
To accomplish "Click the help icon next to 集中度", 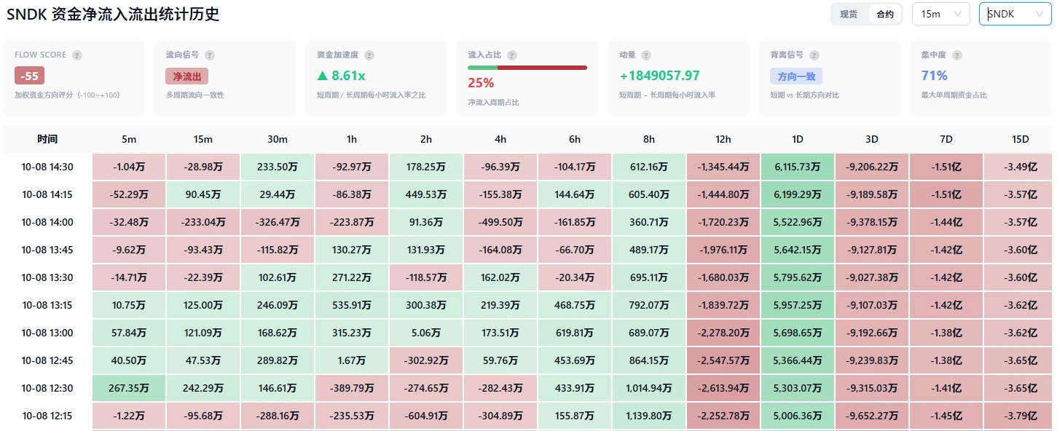I will 957,55.
